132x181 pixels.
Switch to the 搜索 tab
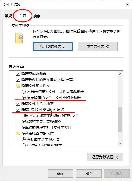[37, 16]
